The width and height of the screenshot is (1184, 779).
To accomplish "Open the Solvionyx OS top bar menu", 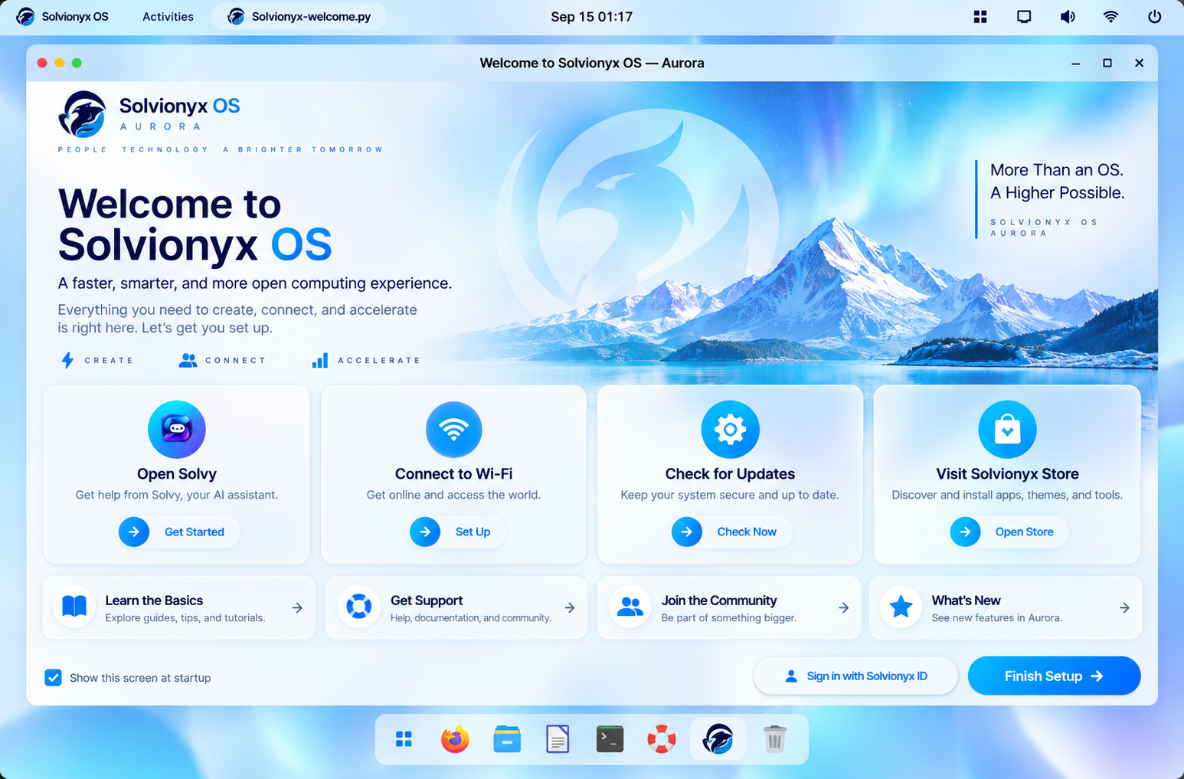I will [63, 17].
